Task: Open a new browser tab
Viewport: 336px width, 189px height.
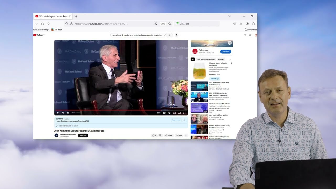Action: coord(76,16)
